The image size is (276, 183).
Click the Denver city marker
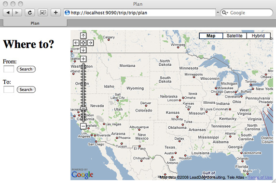point(146,106)
